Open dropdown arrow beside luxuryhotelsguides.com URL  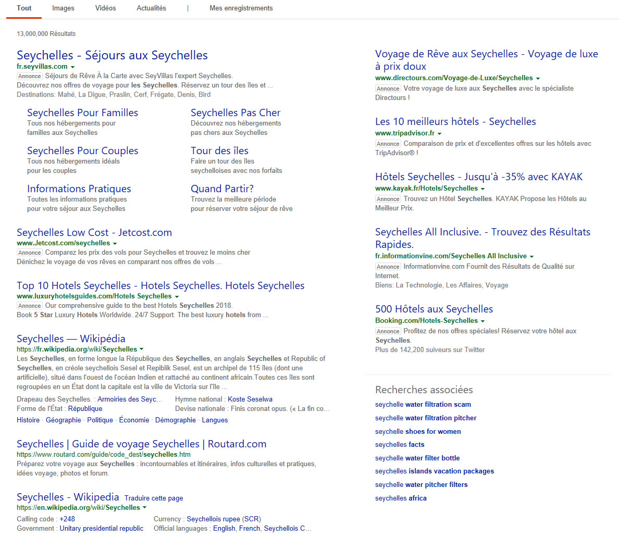click(177, 296)
